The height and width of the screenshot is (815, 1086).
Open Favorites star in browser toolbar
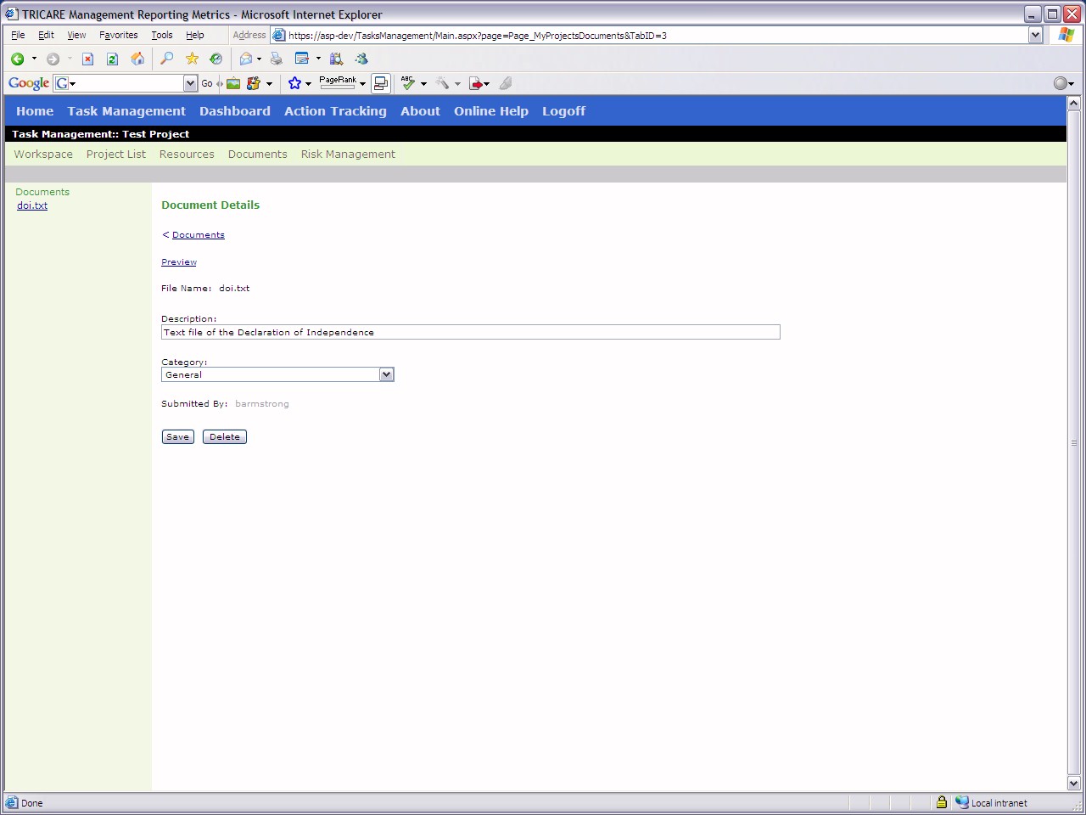[x=192, y=59]
